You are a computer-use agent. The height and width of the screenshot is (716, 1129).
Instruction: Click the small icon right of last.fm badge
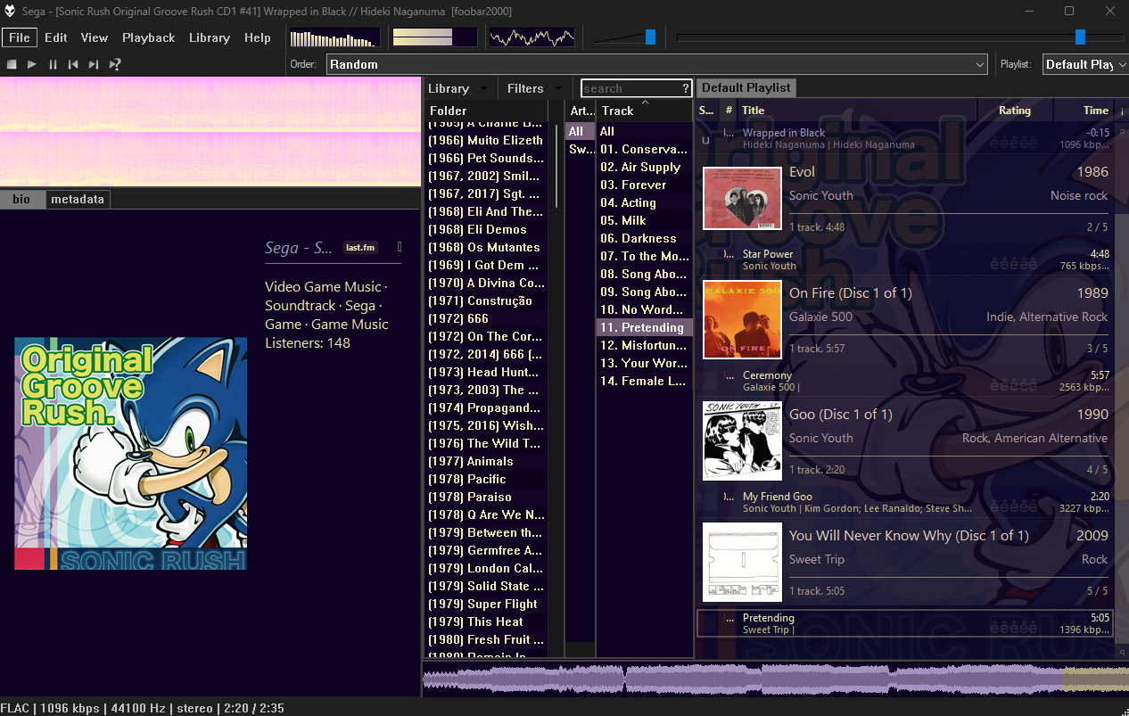pyautogui.click(x=400, y=247)
